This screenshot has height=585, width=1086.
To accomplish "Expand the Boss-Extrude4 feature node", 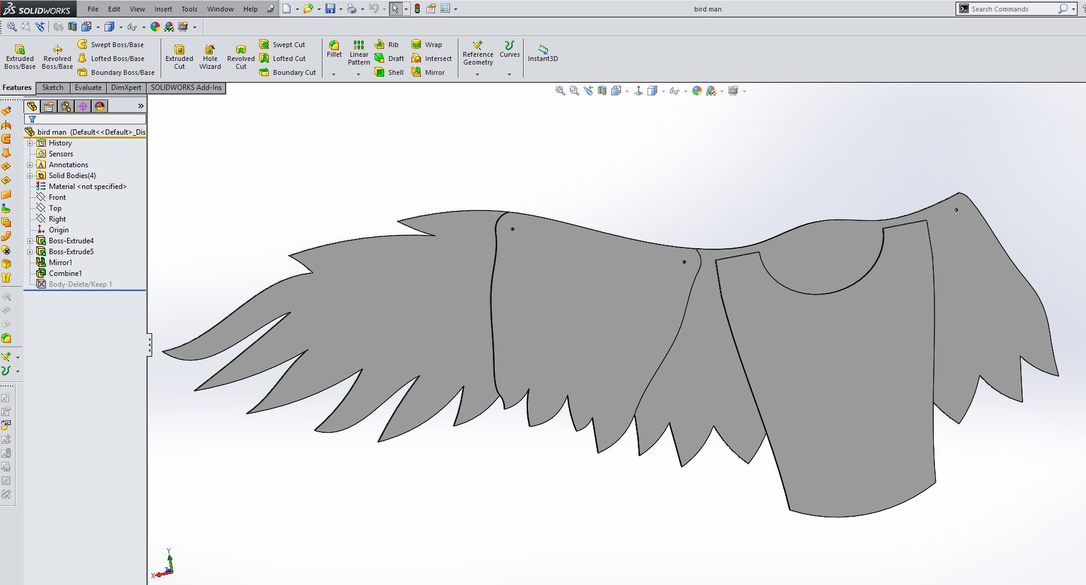I will point(30,241).
